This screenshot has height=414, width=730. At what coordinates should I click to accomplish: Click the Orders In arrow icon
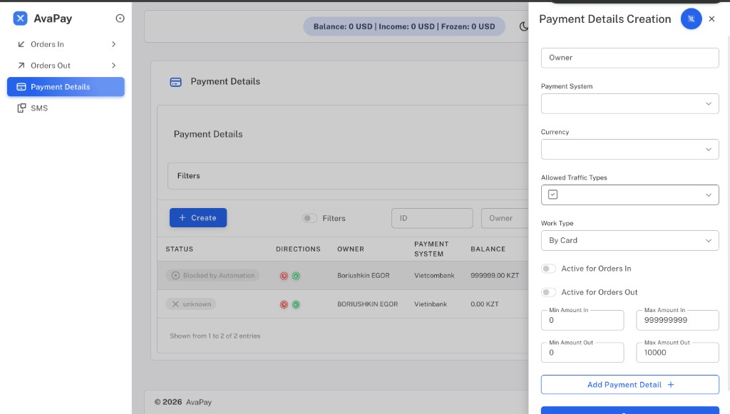[x=21, y=44]
